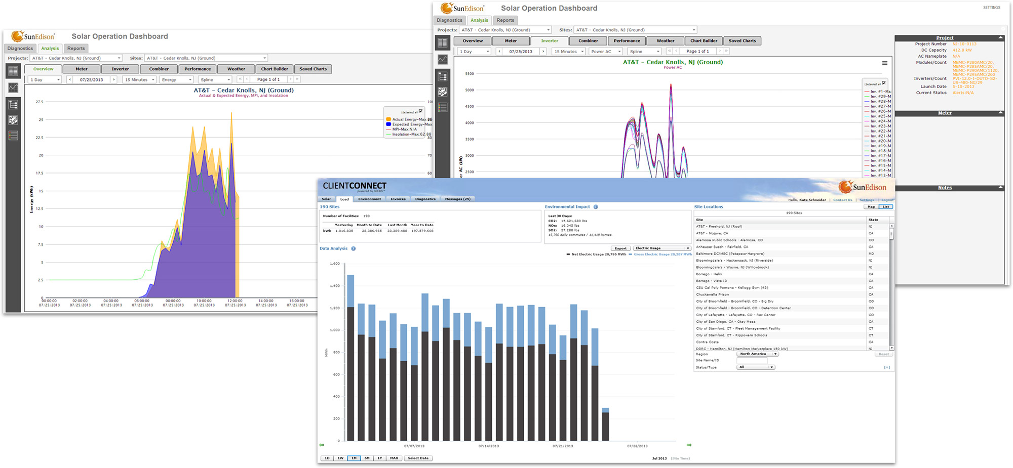1013x468 pixels.
Task: Click the status list sidebar icon in Power AC dashboard
Action: pyautogui.click(x=443, y=108)
